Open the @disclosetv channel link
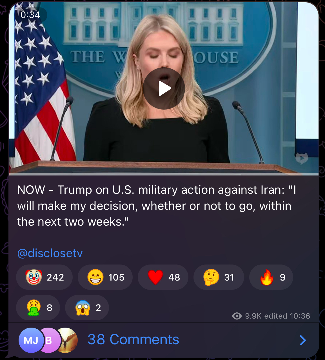The height and width of the screenshot is (360, 325). (50, 253)
